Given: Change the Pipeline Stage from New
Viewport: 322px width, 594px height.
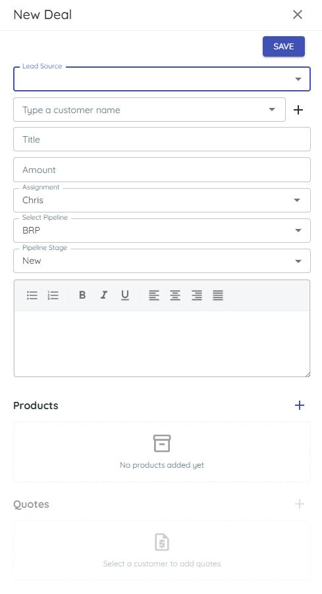Looking at the screenshot, I should [162, 260].
